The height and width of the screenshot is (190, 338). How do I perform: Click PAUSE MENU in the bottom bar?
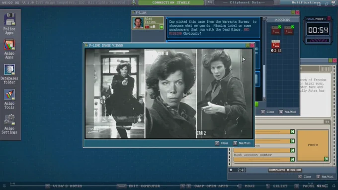click(x=315, y=186)
